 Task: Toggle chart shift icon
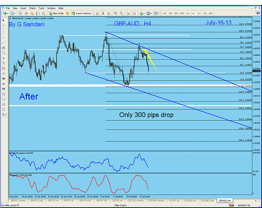tap(134, 13)
